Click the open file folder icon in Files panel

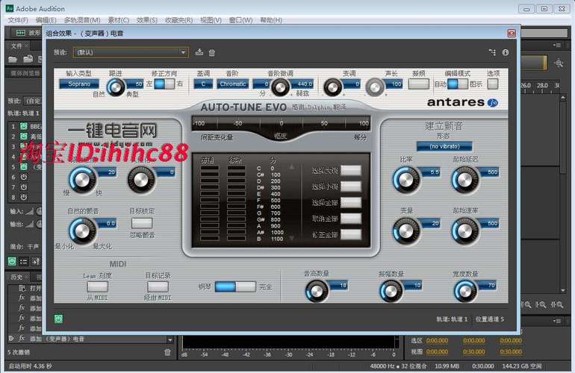(13, 59)
